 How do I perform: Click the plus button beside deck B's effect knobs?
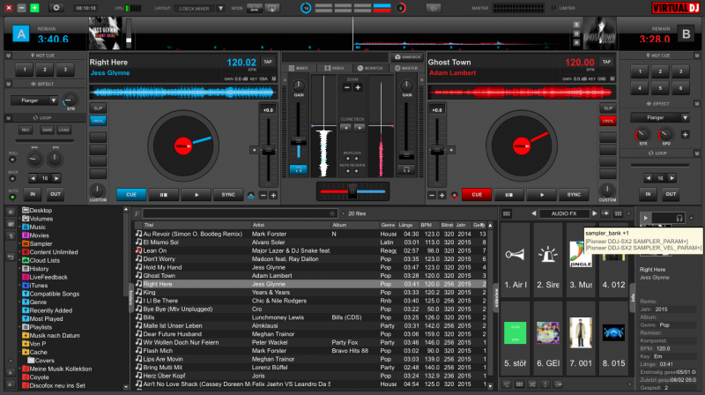pyautogui.click(x=687, y=132)
